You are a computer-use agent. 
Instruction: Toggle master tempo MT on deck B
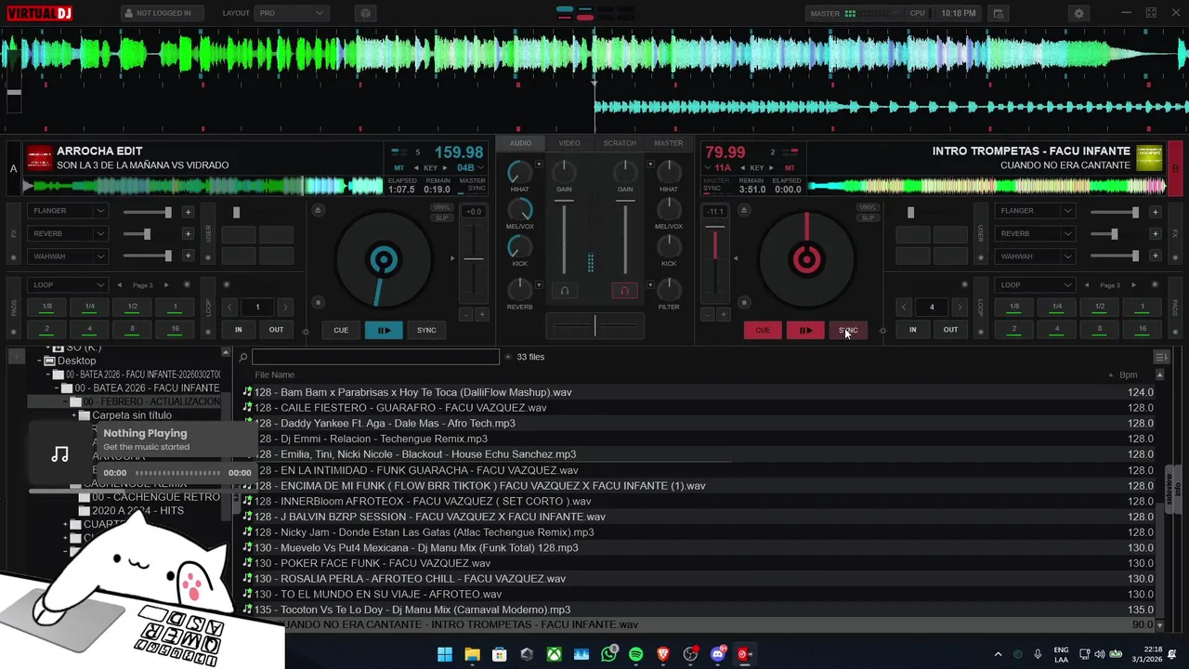790,168
